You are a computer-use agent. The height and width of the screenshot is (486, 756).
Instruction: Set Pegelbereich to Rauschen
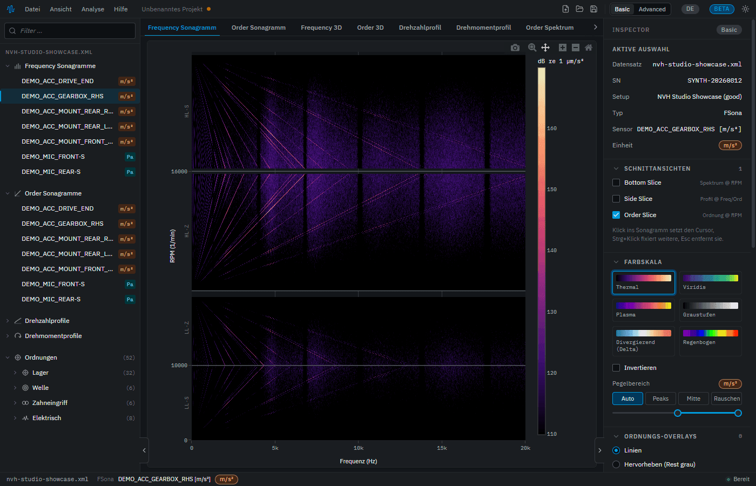tap(726, 399)
